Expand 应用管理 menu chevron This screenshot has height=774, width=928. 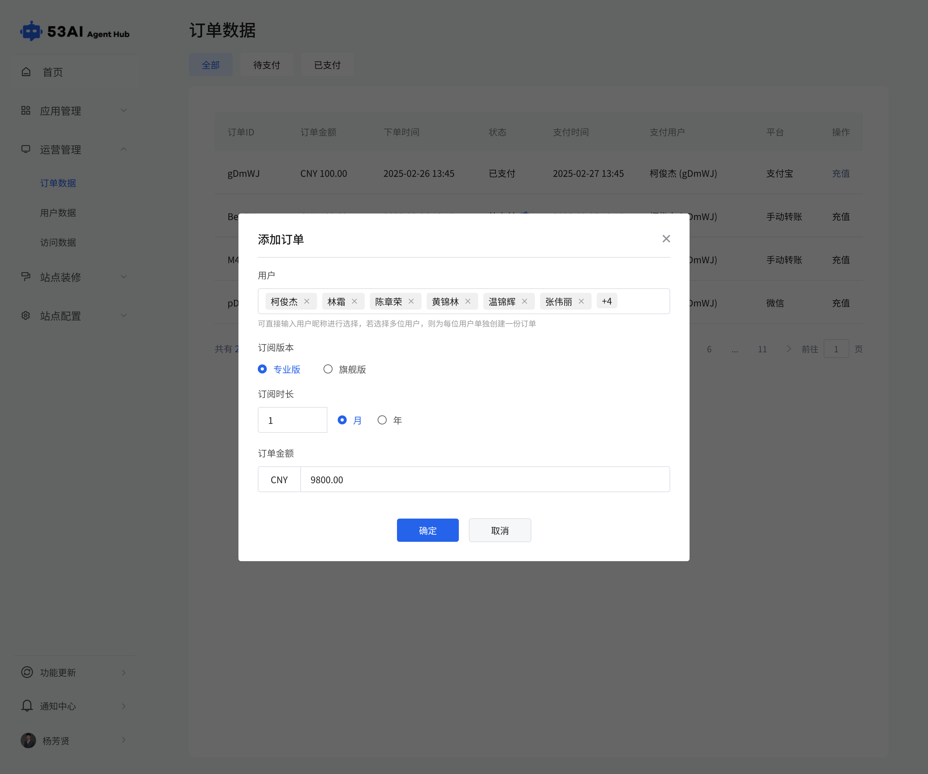[x=124, y=111]
